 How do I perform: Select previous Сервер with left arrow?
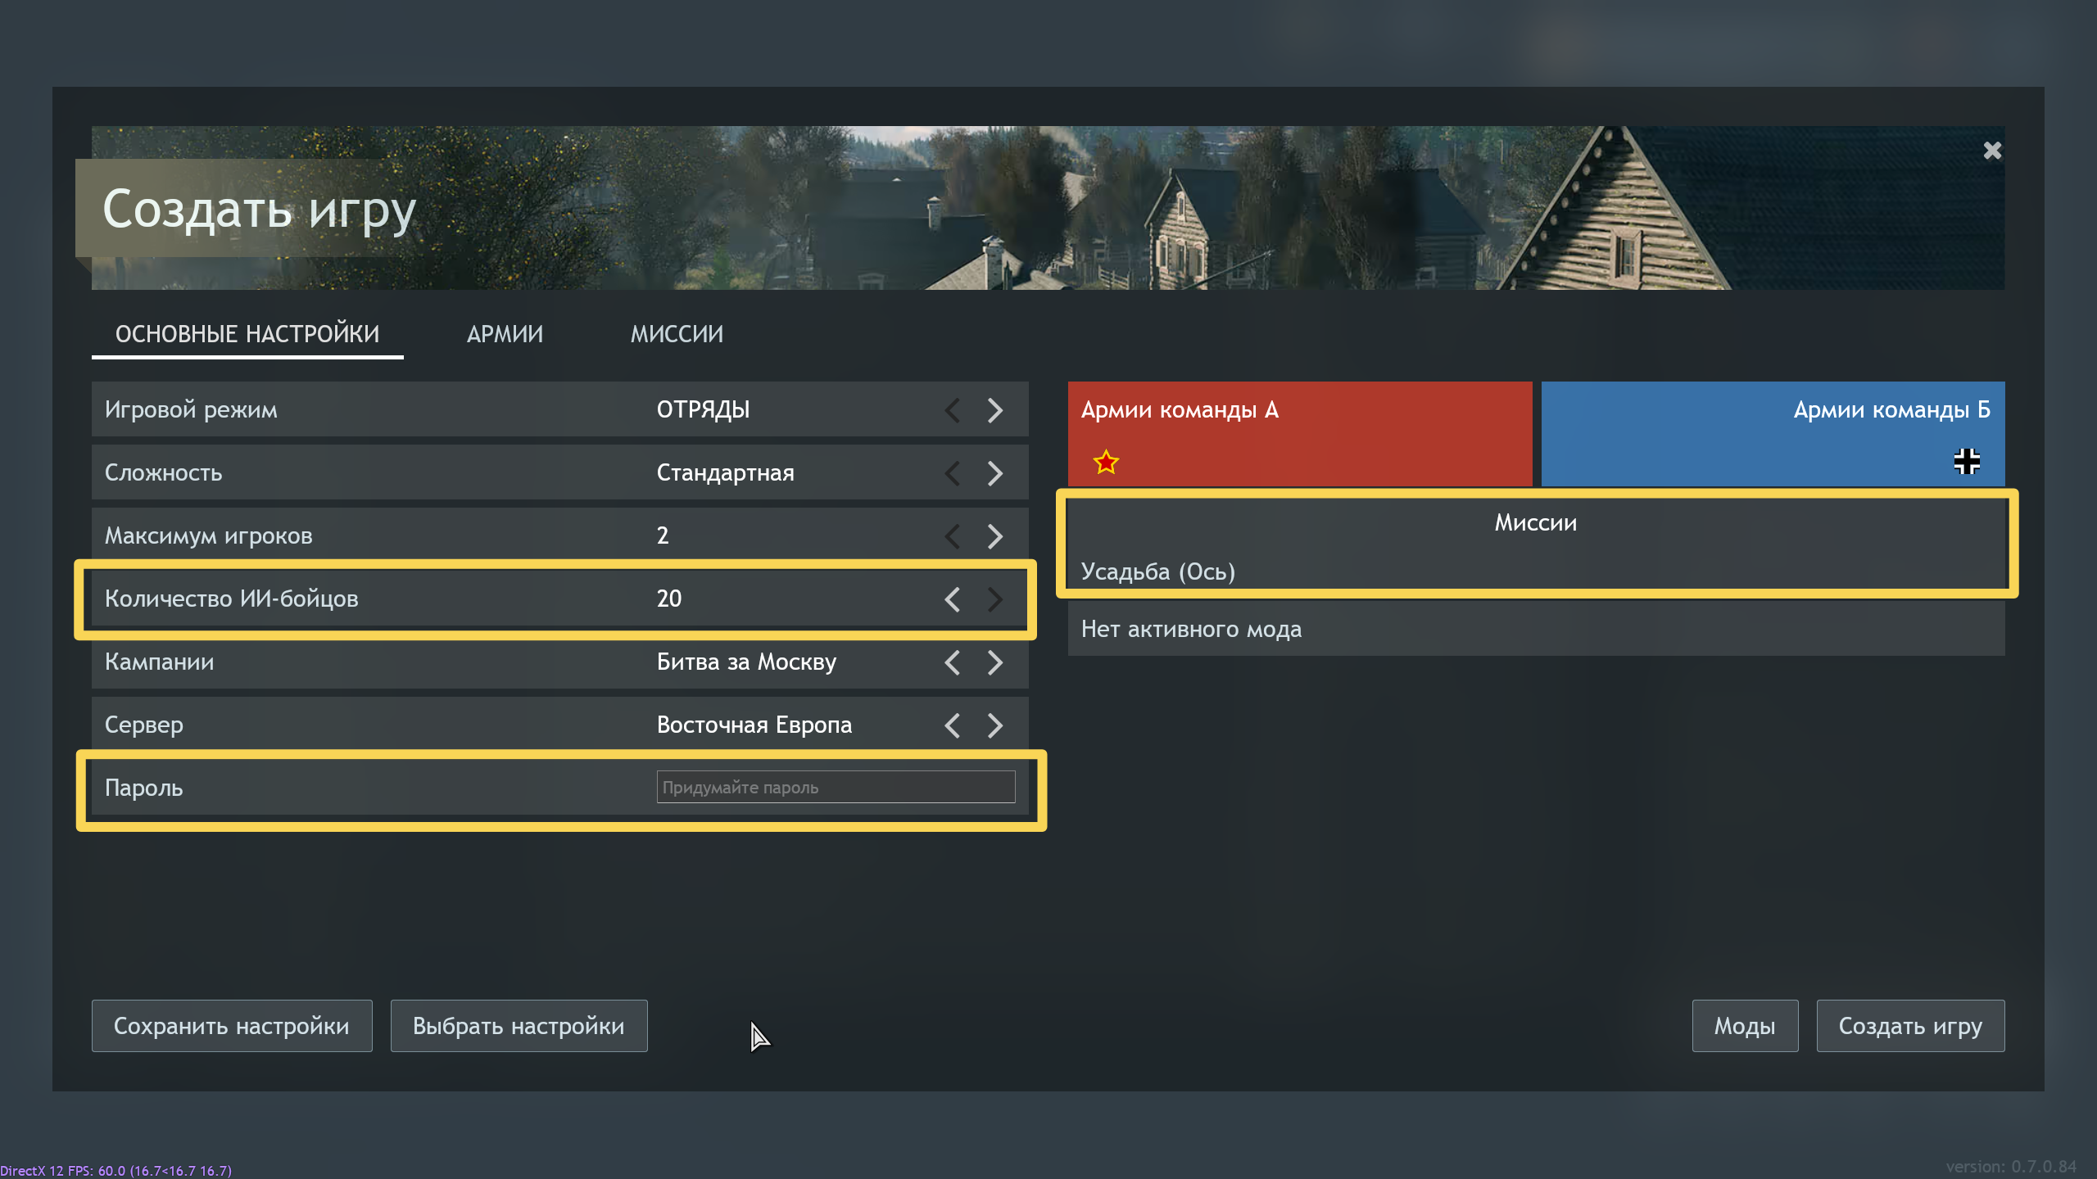pyautogui.click(x=952, y=725)
